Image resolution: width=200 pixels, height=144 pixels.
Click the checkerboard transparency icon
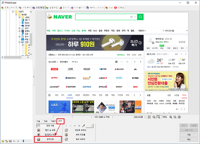[x=145, y=117]
